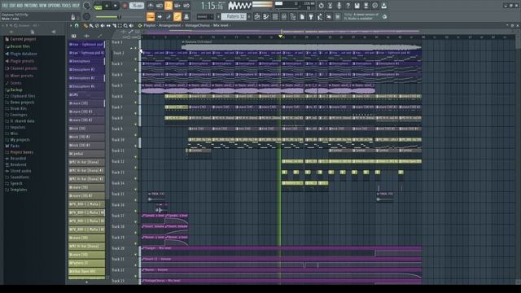The width and height of the screenshot is (521, 293).
Task: Open the mixer view icon
Action: click(x=284, y=16)
